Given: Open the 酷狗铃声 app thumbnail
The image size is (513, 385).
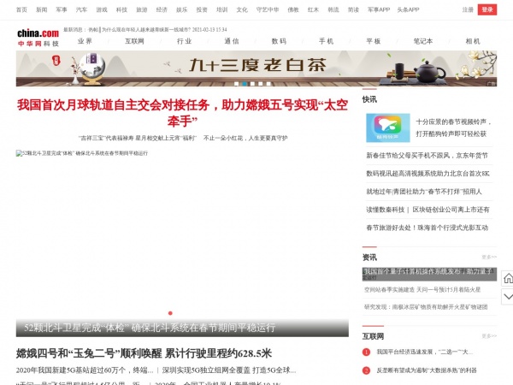Looking at the screenshot, I should [x=387, y=127].
